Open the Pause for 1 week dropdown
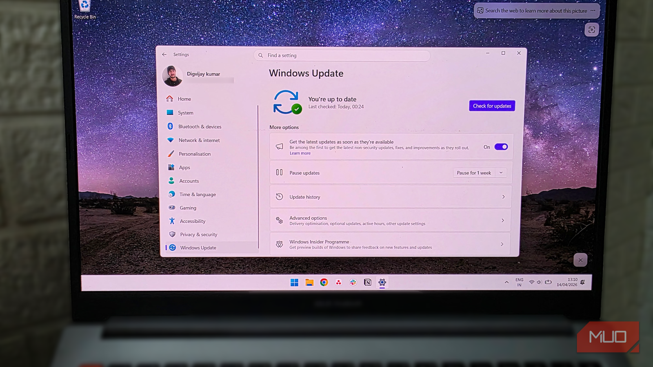Viewport: 653px width, 367px height. coord(480,172)
